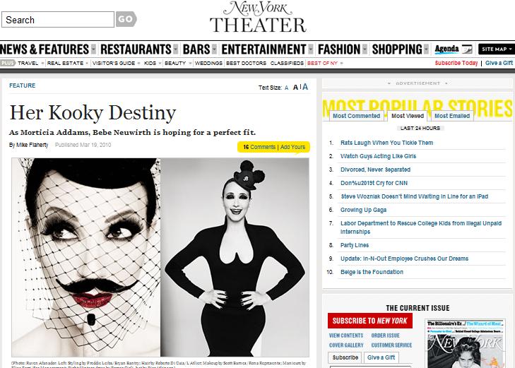This screenshot has width=515, height=368.
Task: Click Subscribe to New York button
Action: click(370, 321)
